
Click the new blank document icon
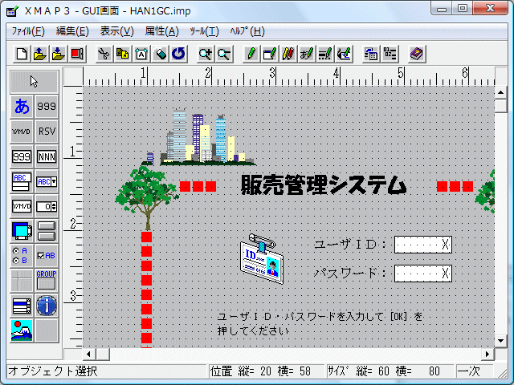click(x=22, y=54)
